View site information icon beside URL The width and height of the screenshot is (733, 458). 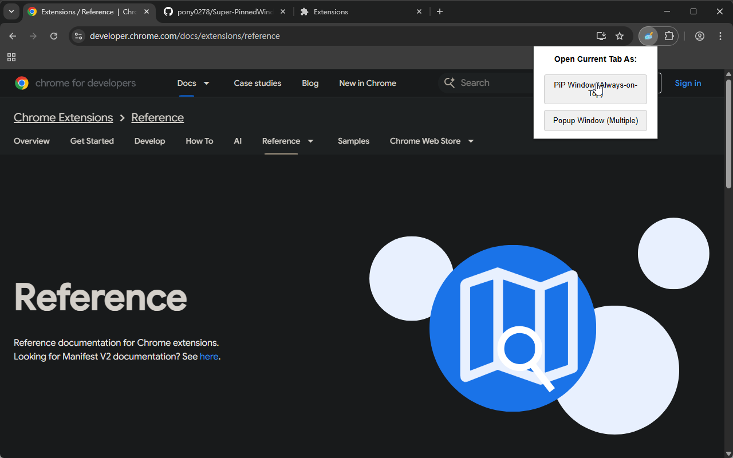pyautogui.click(x=79, y=36)
